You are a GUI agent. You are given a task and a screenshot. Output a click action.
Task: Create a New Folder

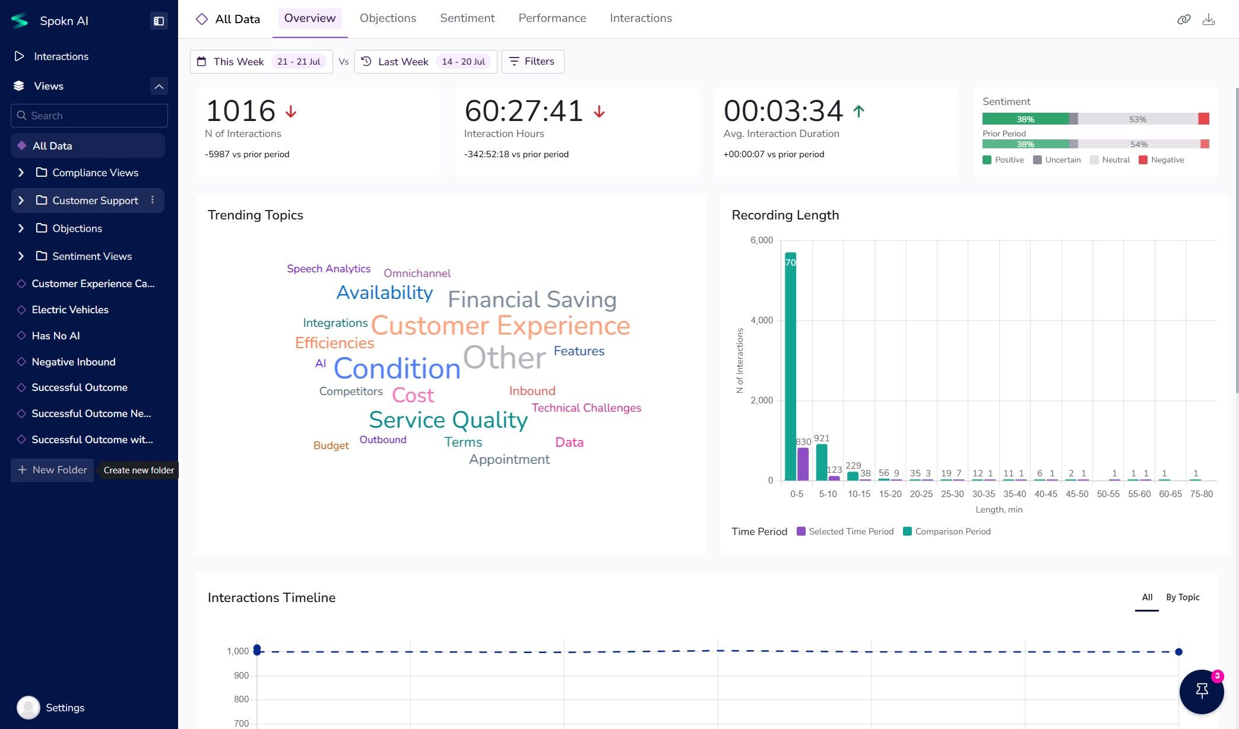(52, 470)
